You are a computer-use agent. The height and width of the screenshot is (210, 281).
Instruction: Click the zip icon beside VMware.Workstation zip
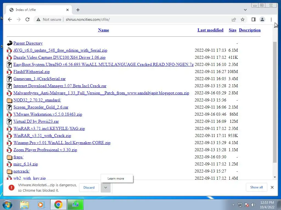coord(9,114)
